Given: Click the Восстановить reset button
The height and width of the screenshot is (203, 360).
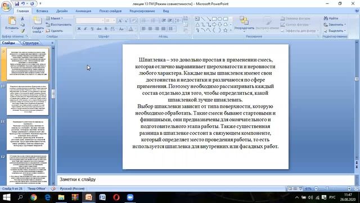Looking at the screenshot, I should click(58, 24).
